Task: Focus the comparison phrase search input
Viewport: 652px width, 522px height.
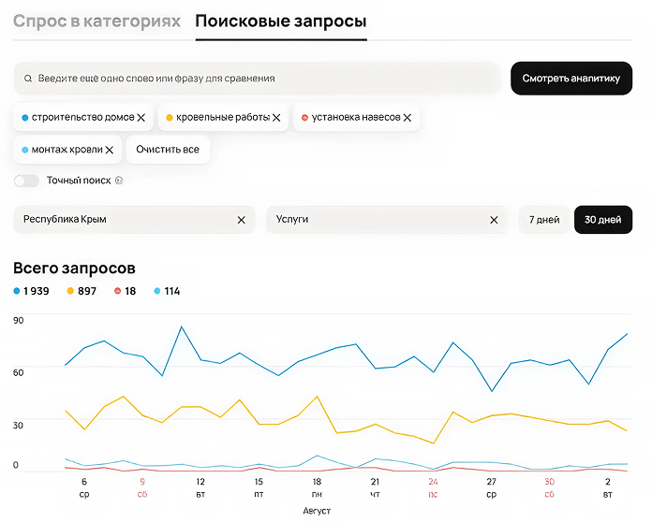Action: (262, 79)
